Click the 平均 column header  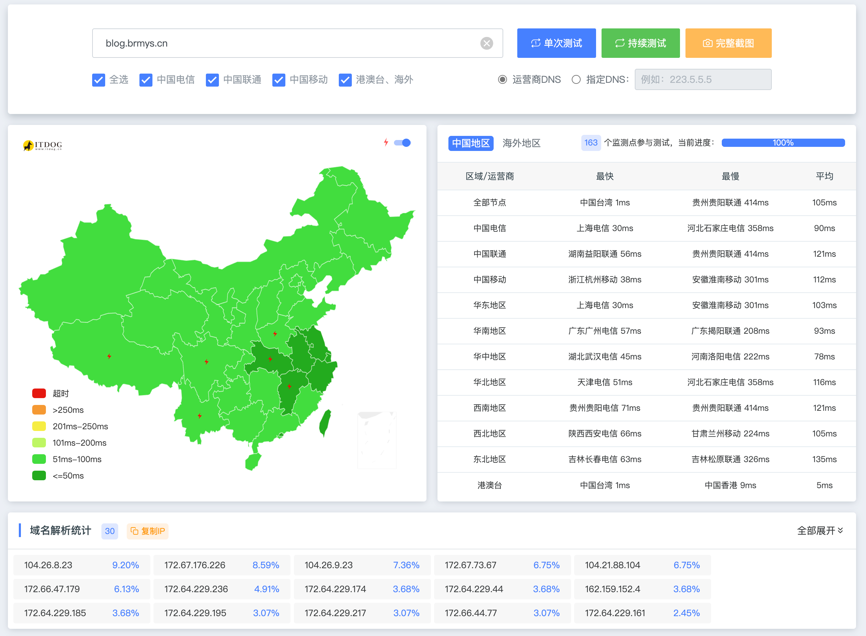[x=825, y=176]
